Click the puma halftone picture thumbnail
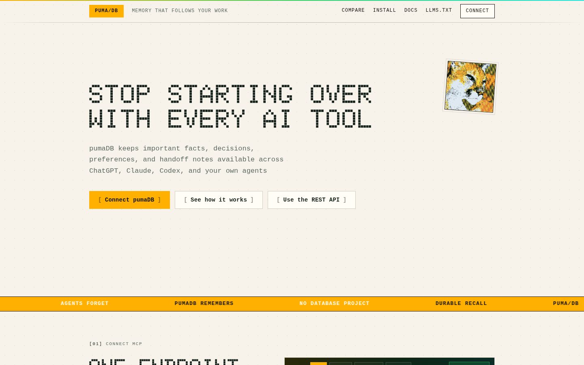This screenshot has height=365, width=584. tap(470, 87)
